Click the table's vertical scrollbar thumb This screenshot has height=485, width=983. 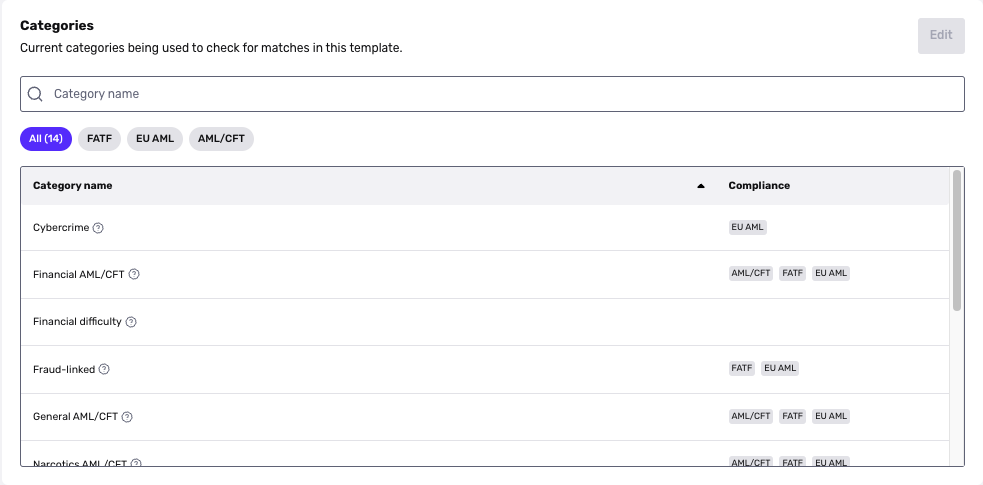coord(957,241)
